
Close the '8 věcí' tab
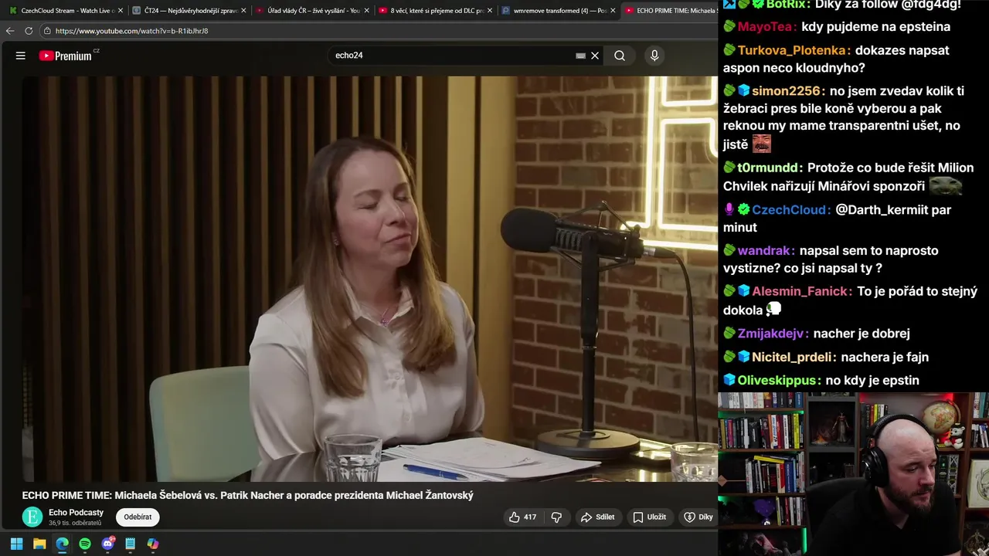click(490, 11)
